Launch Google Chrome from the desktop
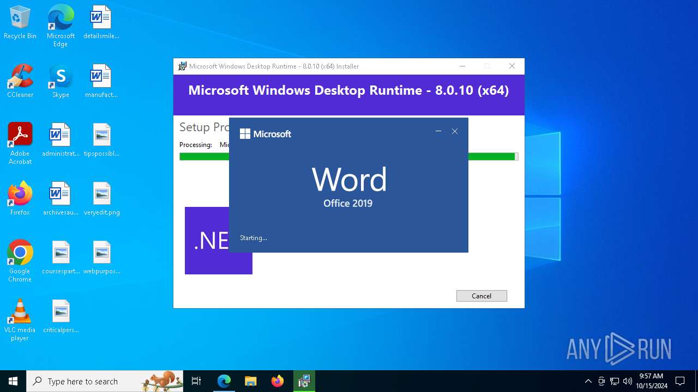The width and height of the screenshot is (698, 392). click(20, 261)
